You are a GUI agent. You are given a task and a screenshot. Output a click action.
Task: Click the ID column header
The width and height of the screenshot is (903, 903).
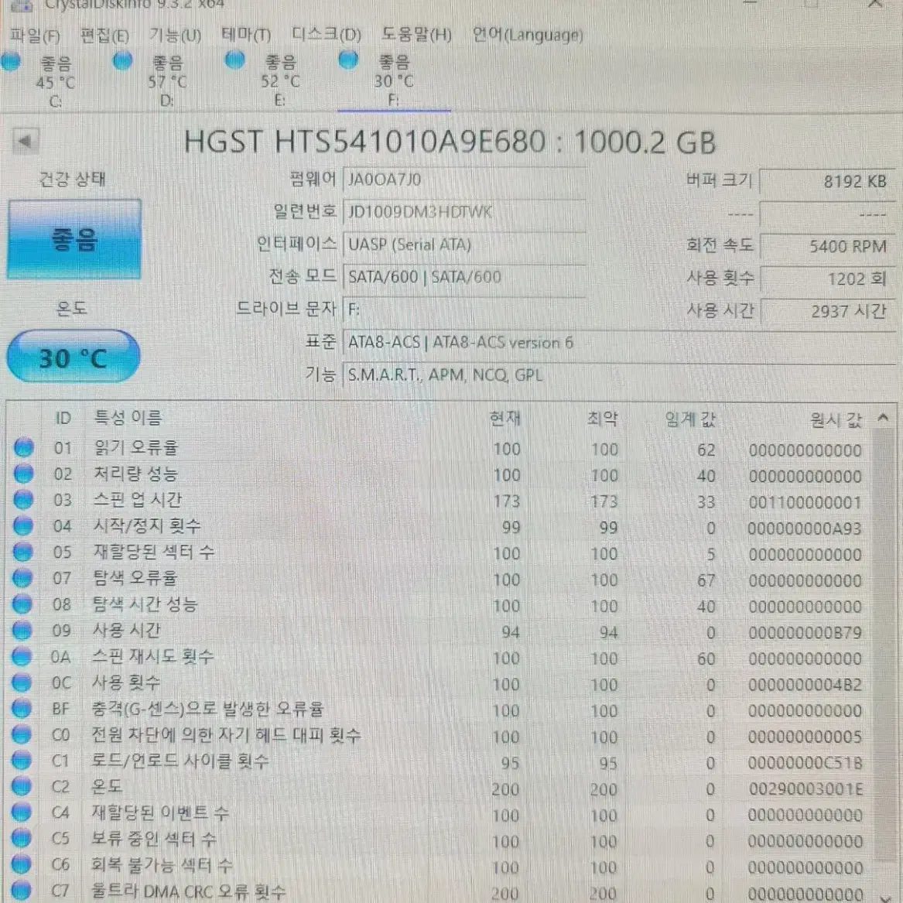pos(63,418)
